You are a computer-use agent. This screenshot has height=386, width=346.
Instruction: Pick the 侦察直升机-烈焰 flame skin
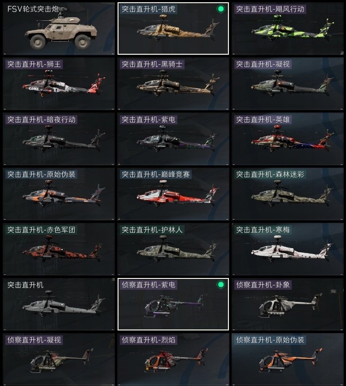[x=173, y=359]
